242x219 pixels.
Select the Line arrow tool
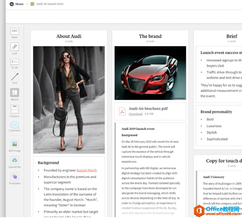[x=15, y=77]
